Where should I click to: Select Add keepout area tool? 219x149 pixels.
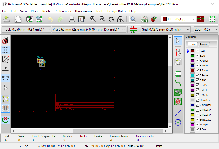(178, 101)
